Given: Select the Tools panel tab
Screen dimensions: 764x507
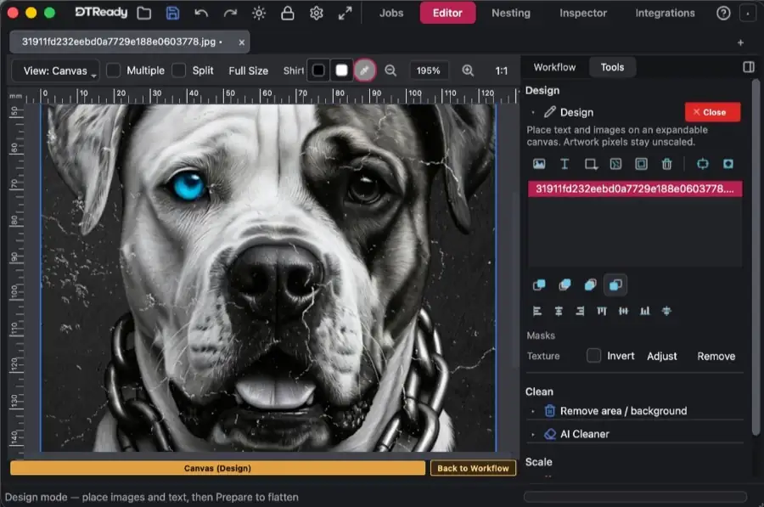Looking at the screenshot, I should (612, 67).
